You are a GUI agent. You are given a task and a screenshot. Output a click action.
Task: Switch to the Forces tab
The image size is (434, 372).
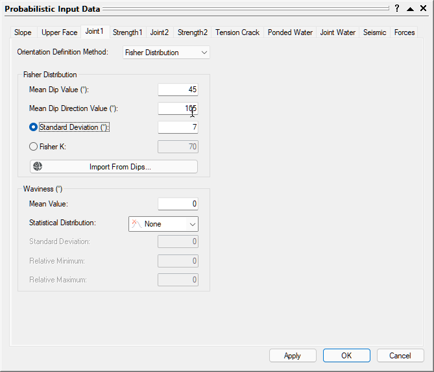404,32
